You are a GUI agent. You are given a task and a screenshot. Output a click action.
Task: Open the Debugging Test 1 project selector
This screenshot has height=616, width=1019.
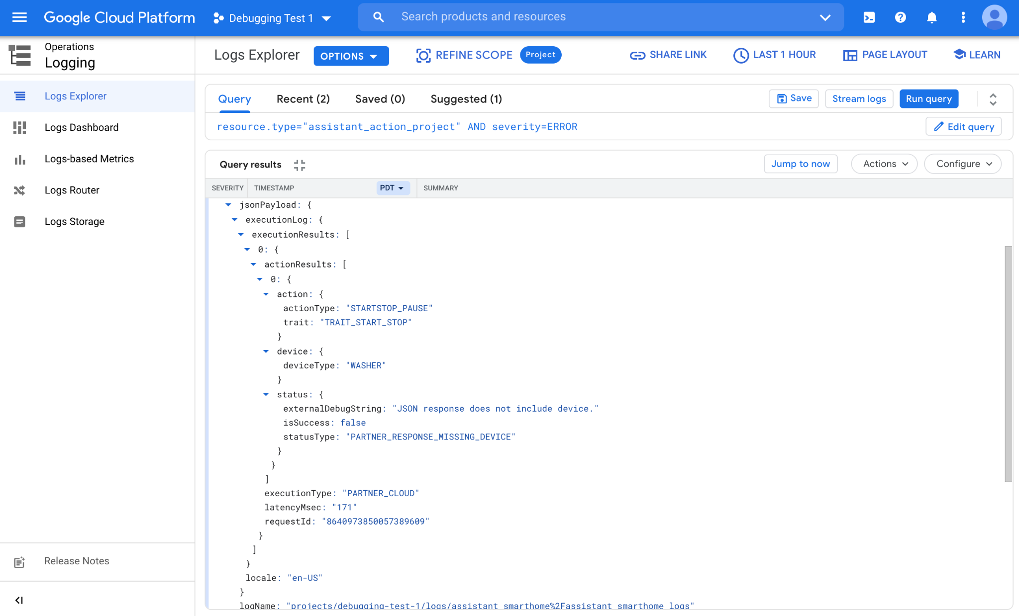click(272, 18)
